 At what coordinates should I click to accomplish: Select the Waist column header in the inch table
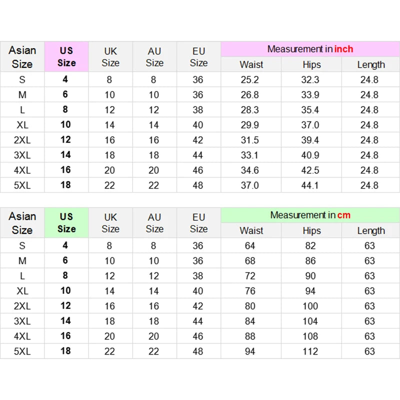pyautogui.click(x=251, y=64)
